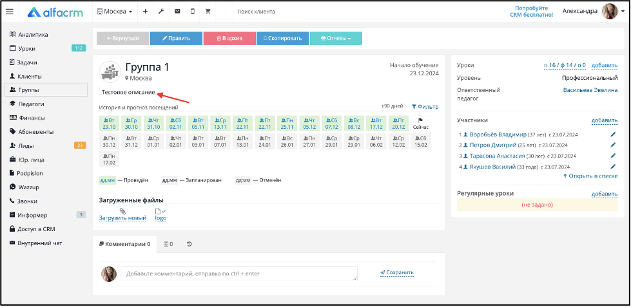Viewport: 631px width, 307px height.
Task: Click добавить next to Регулярные уроки
Action: click(x=605, y=194)
